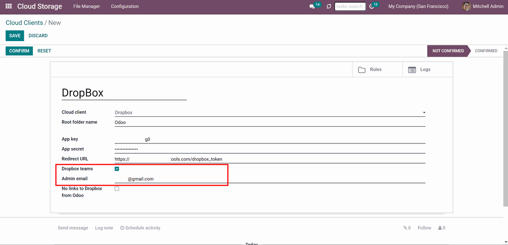The height and width of the screenshot is (245, 508).
Task: Click the Redirect URL field
Action: (x=270, y=159)
